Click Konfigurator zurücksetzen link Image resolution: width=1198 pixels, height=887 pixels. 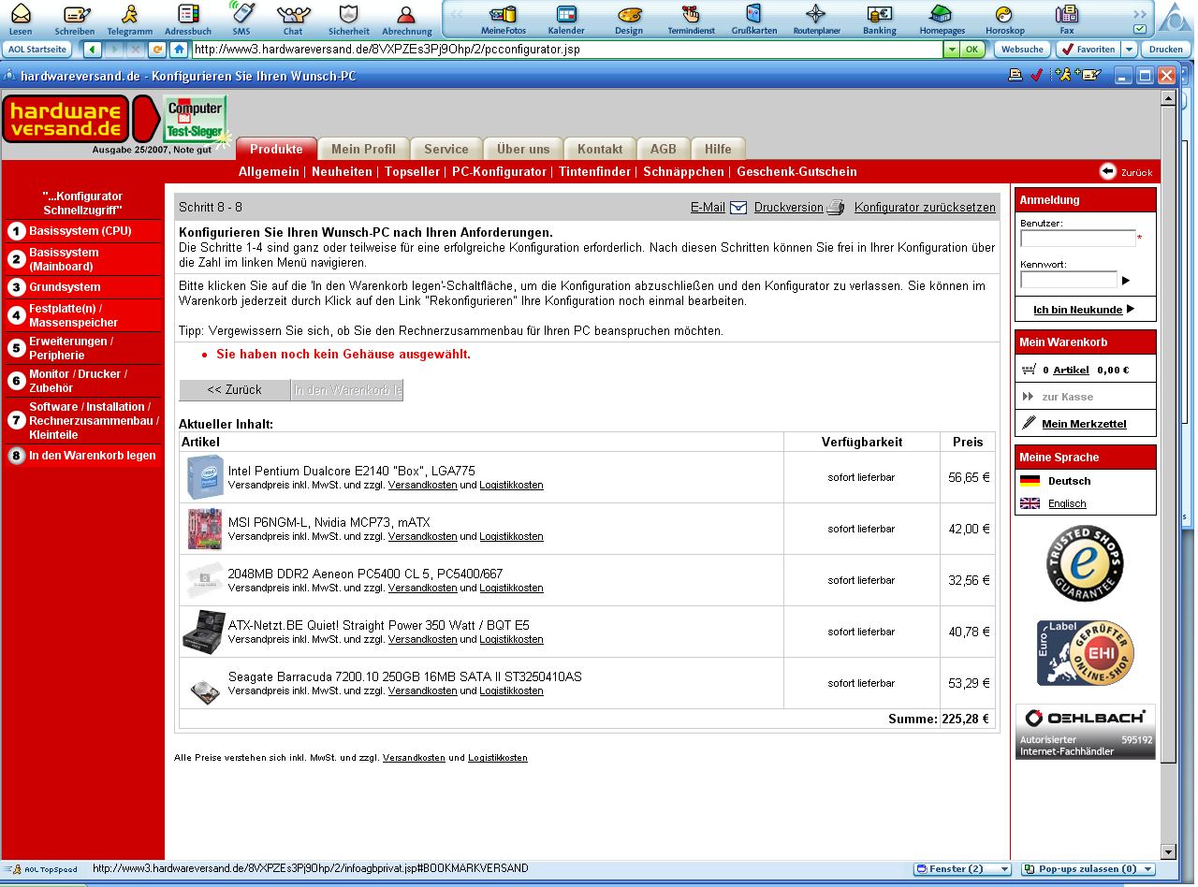pyautogui.click(x=925, y=208)
